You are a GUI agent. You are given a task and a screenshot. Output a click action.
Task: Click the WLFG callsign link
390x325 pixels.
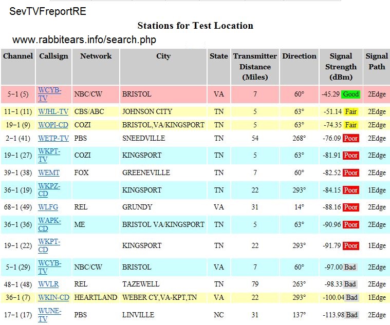tap(48, 207)
